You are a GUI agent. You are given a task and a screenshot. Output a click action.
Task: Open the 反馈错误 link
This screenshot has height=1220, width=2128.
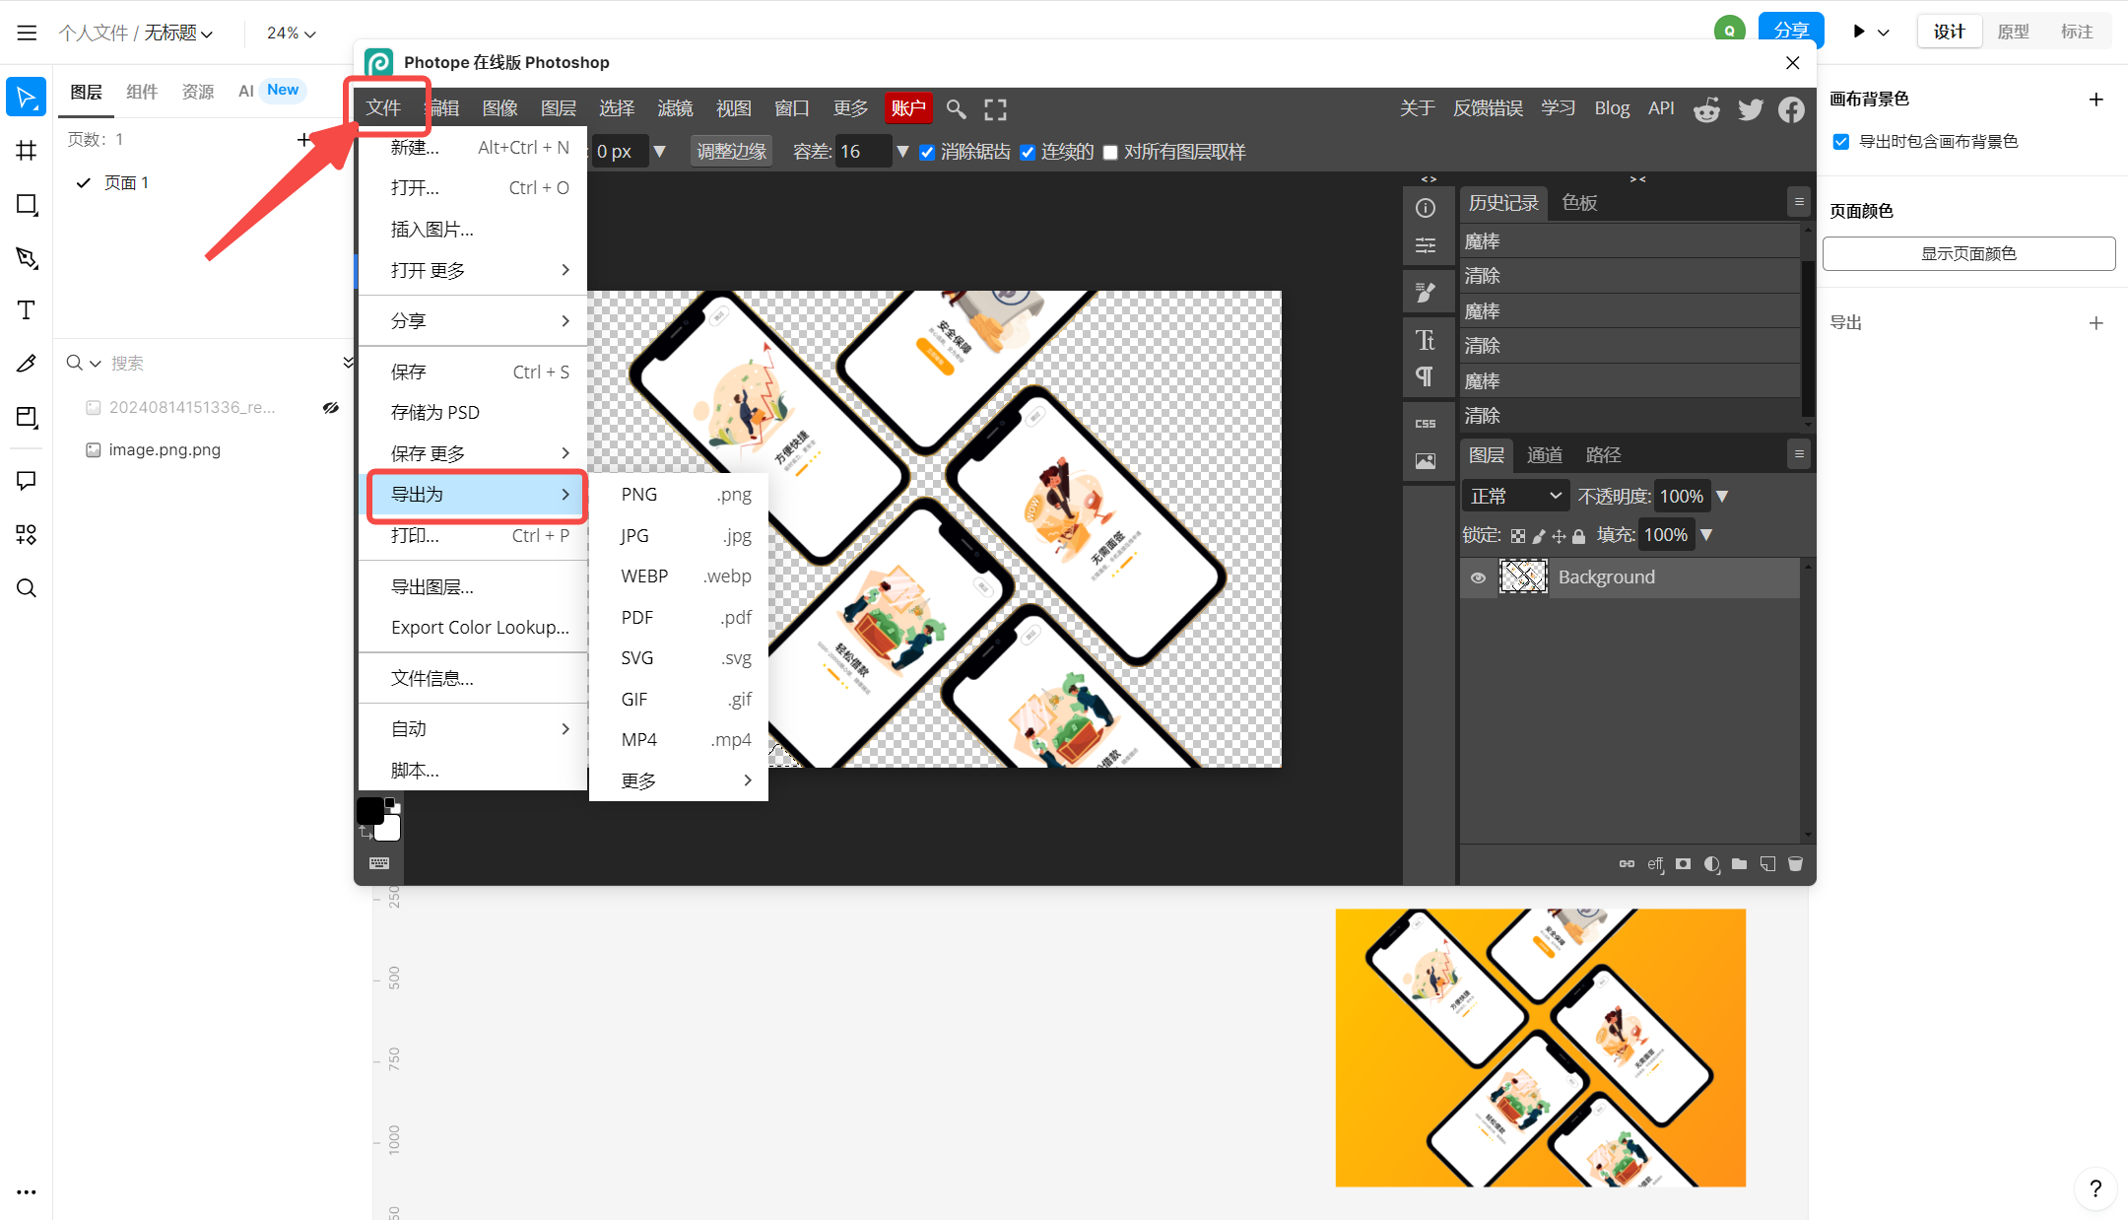point(1488,108)
